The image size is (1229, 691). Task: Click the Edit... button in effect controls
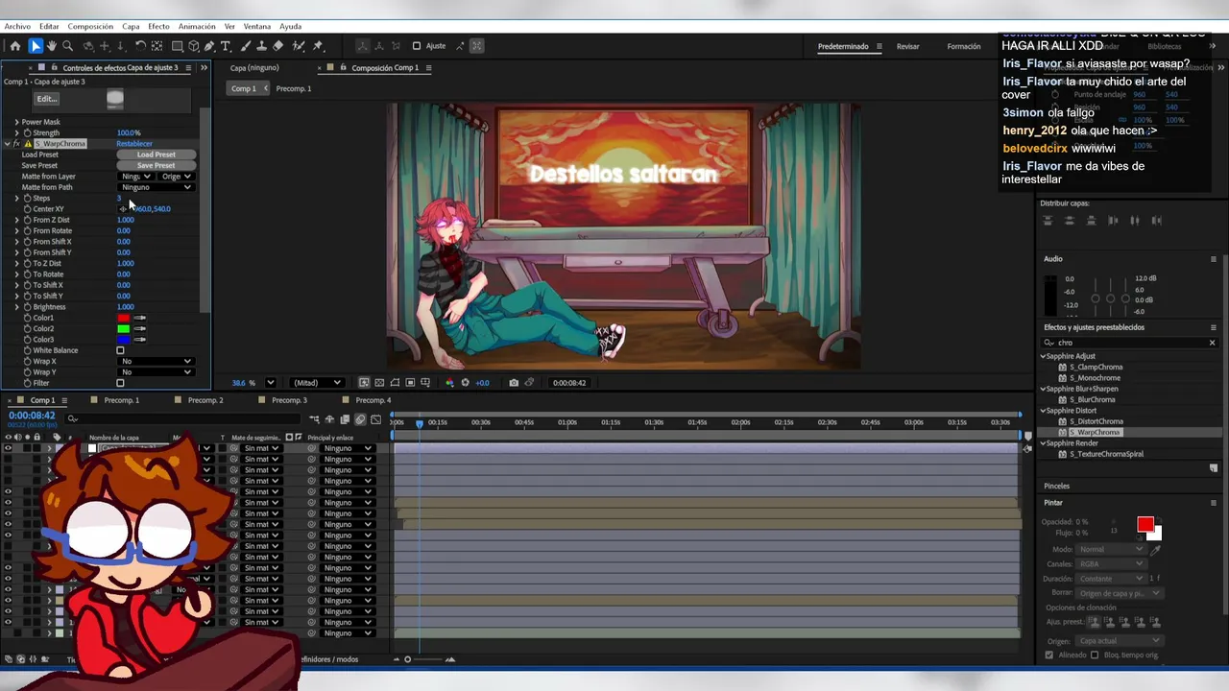47,99
